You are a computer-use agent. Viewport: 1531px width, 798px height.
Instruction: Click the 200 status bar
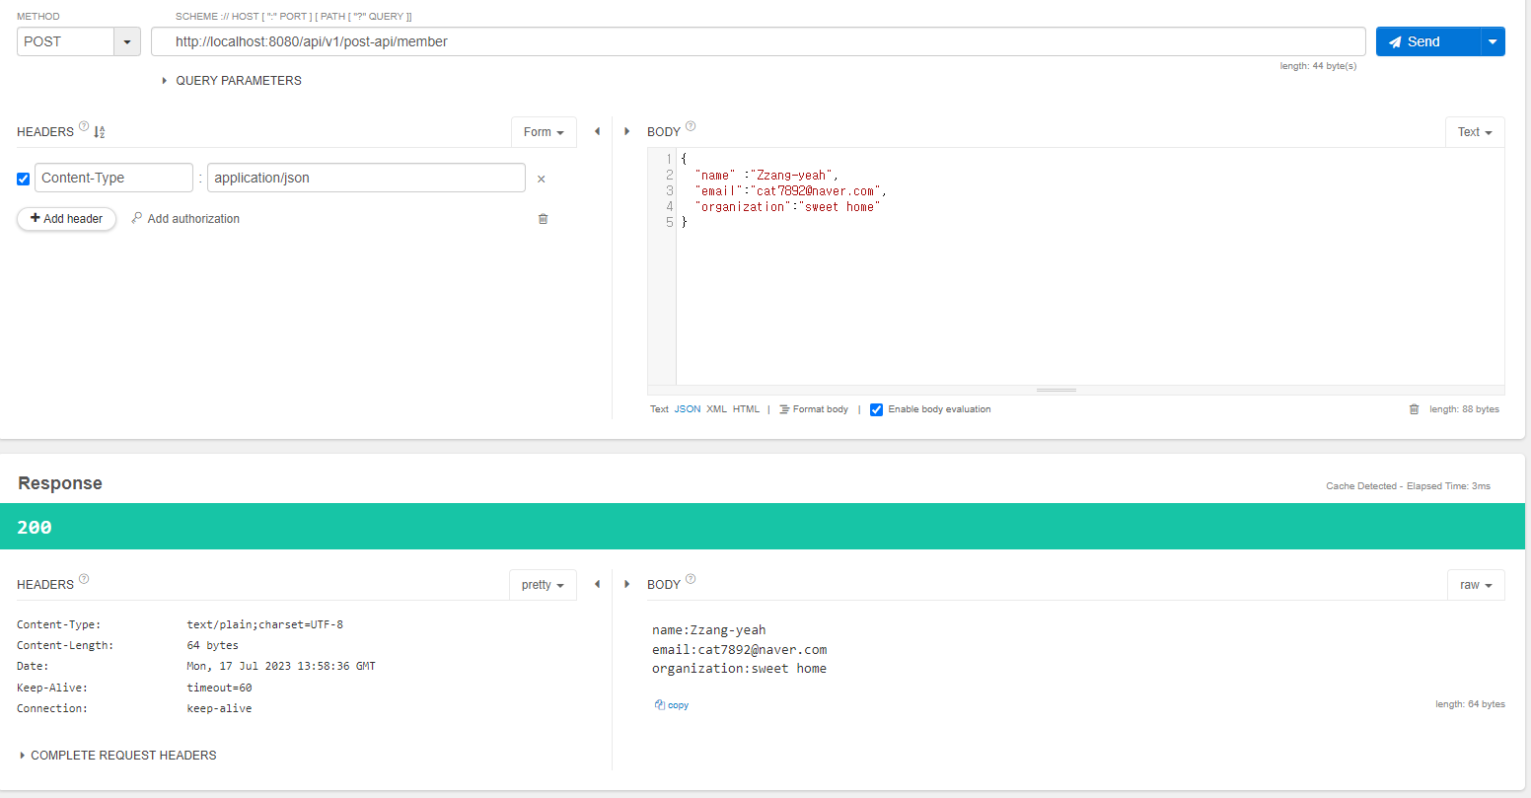click(763, 527)
